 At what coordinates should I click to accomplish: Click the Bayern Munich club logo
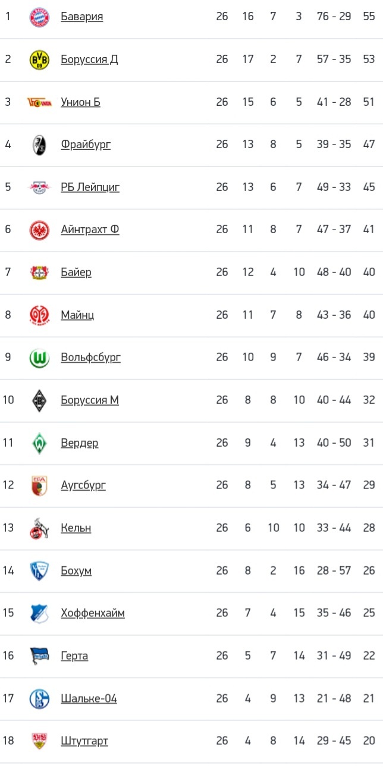(40, 17)
